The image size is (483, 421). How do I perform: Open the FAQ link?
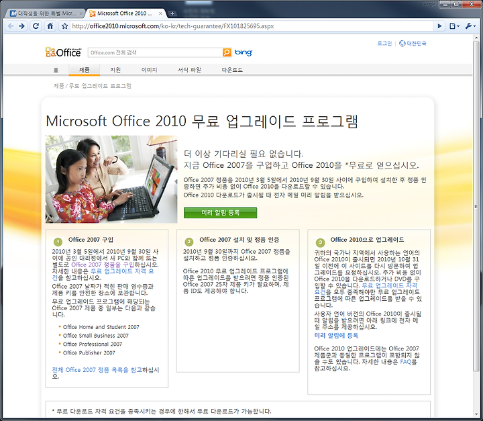405,361
